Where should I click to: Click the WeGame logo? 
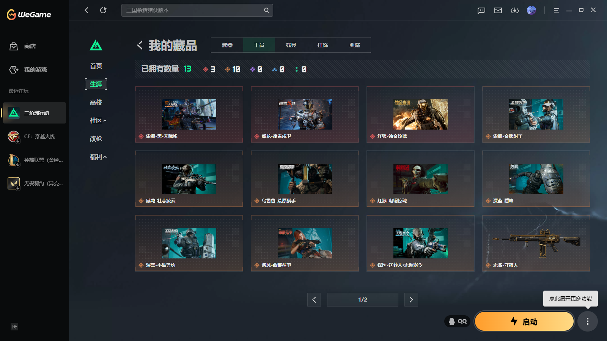[x=29, y=14]
